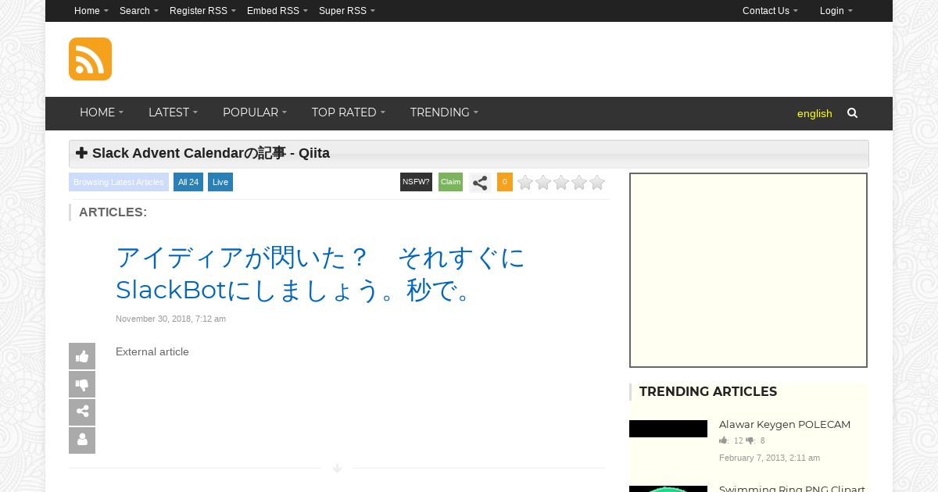Viewport: 938px width, 492px height.
Task: Open the Japanese SlackBot article title link
Action: 320,273
